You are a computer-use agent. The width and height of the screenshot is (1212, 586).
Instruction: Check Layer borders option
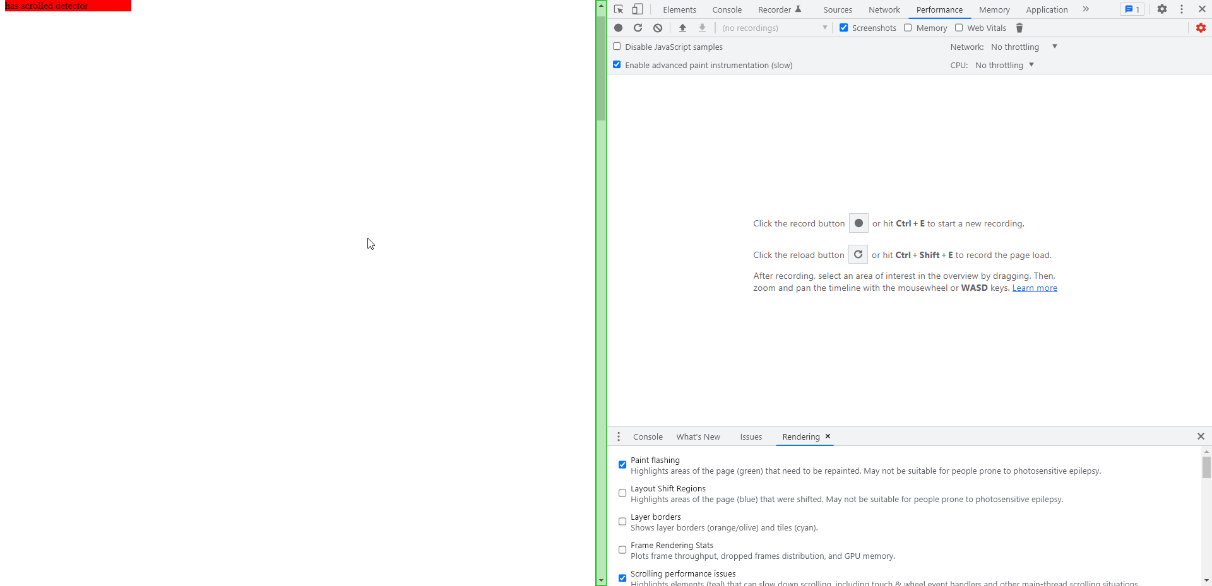tap(622, 522)
